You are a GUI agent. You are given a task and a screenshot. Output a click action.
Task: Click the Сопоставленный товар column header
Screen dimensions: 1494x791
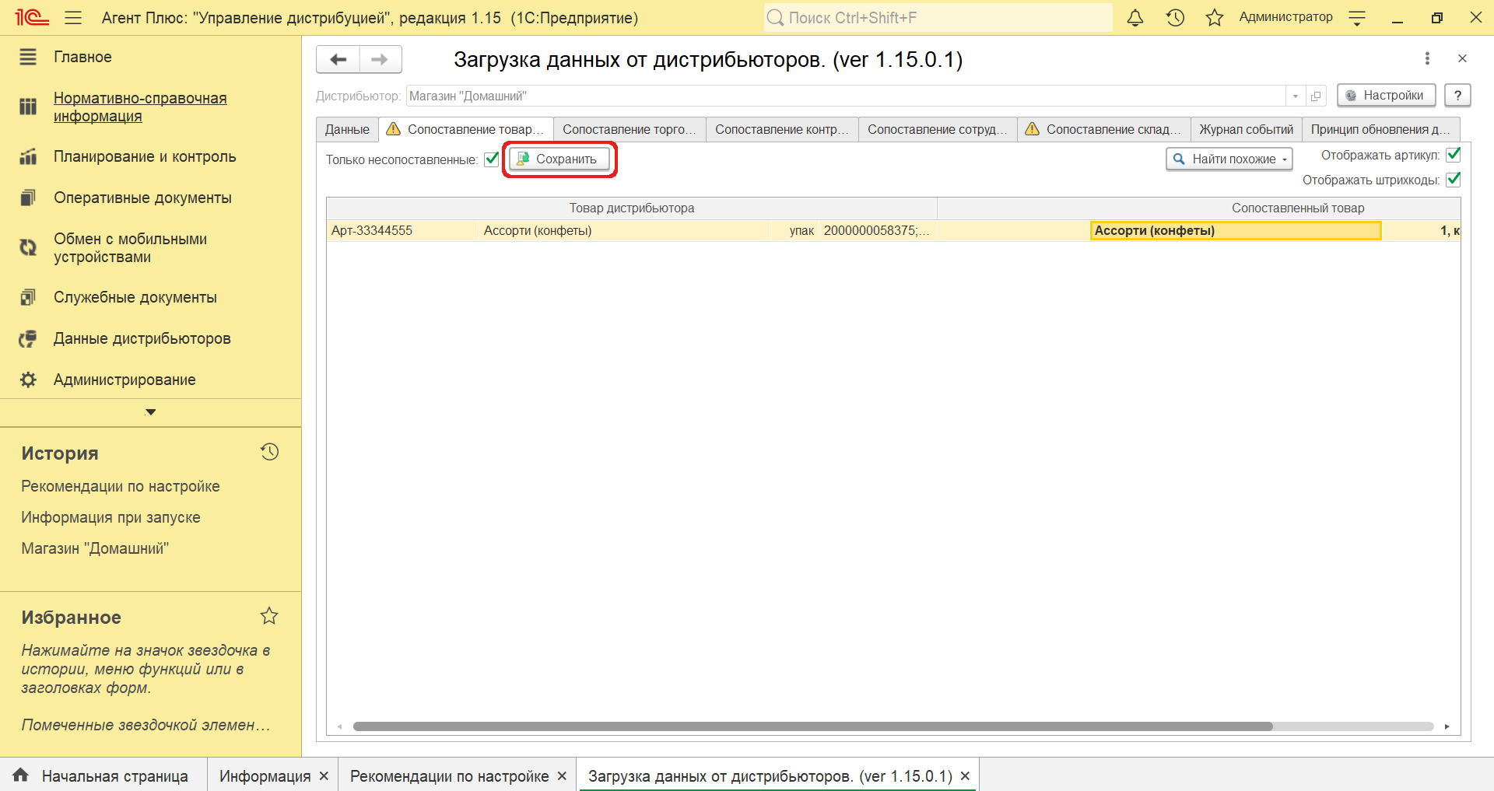coord(1198,208)
